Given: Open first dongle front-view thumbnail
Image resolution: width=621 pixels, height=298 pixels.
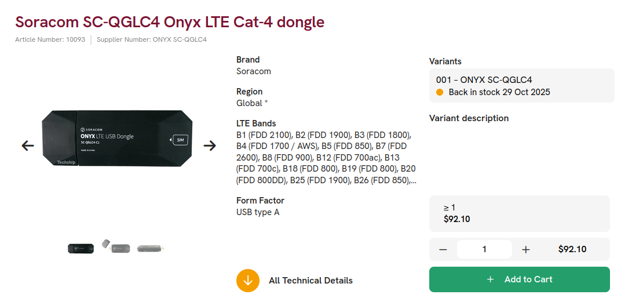Looking at the screenshot, I should click(x=81, y=249).
